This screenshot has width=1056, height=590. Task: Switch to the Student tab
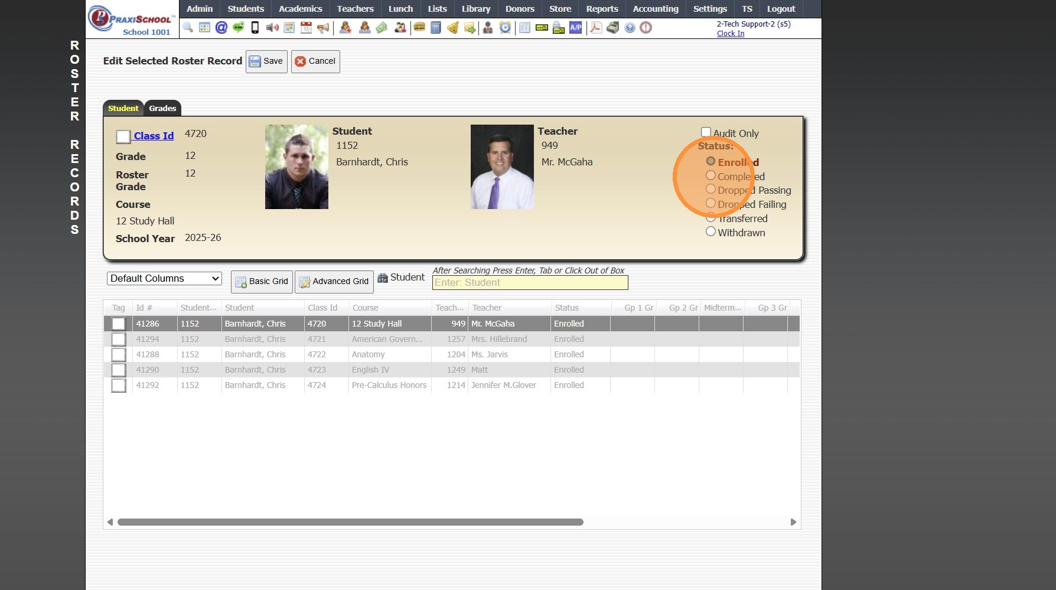[x=123, y=108]
